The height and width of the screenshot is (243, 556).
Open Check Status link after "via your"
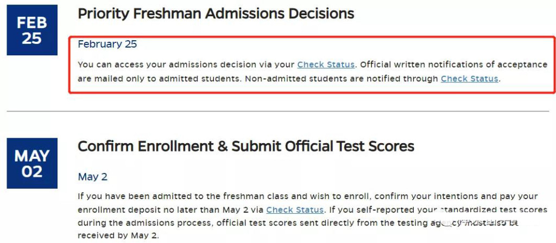(326, 65)
